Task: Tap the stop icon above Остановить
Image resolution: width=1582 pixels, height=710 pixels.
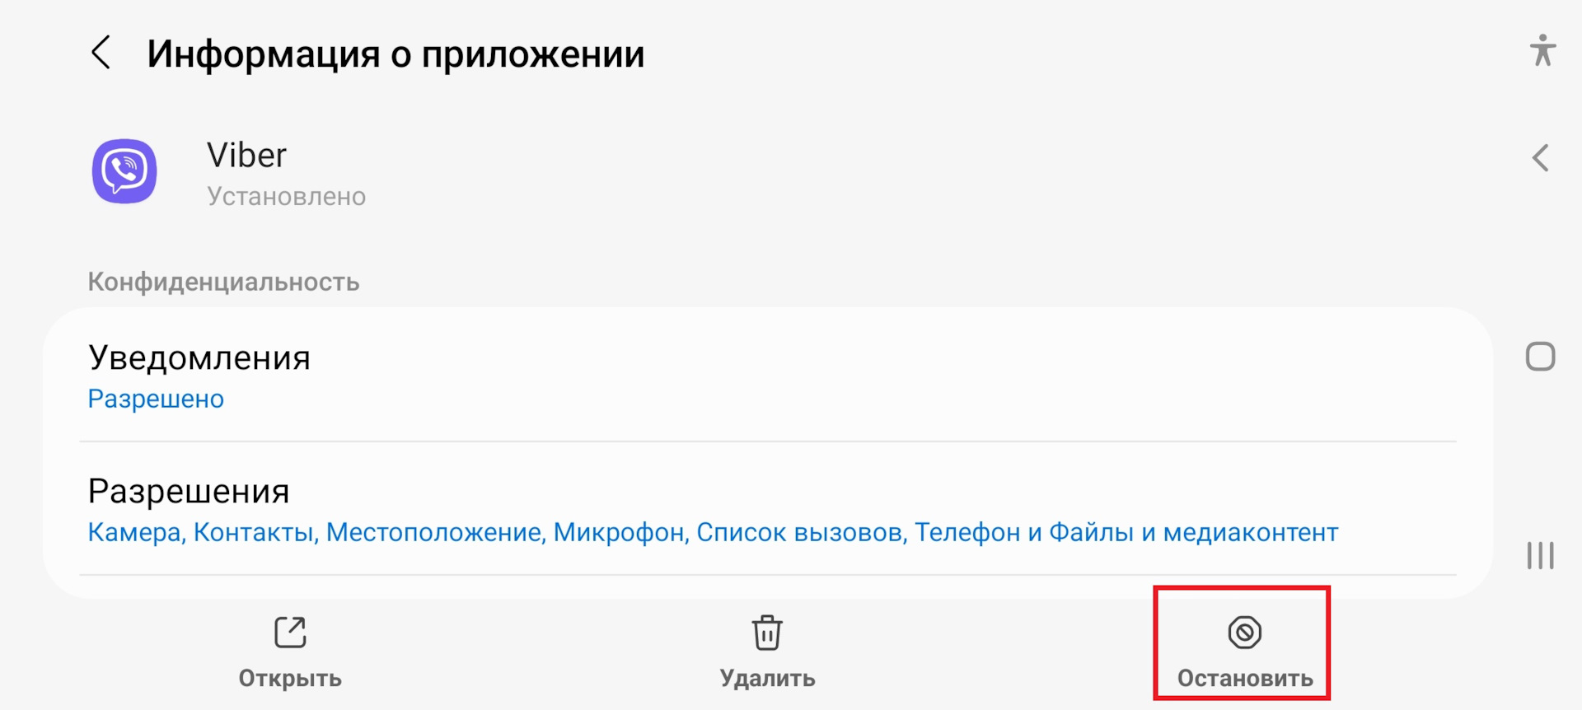Action: (1243, 633)
